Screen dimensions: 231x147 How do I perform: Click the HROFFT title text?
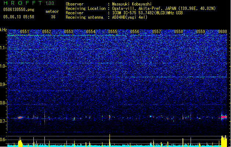pyautogui.click(x=22, y=3)
